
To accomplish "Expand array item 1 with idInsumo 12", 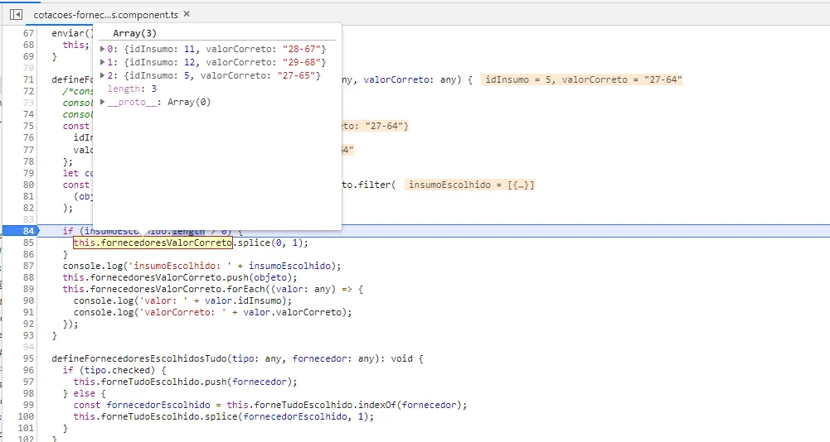I will (x=103, y=62).
